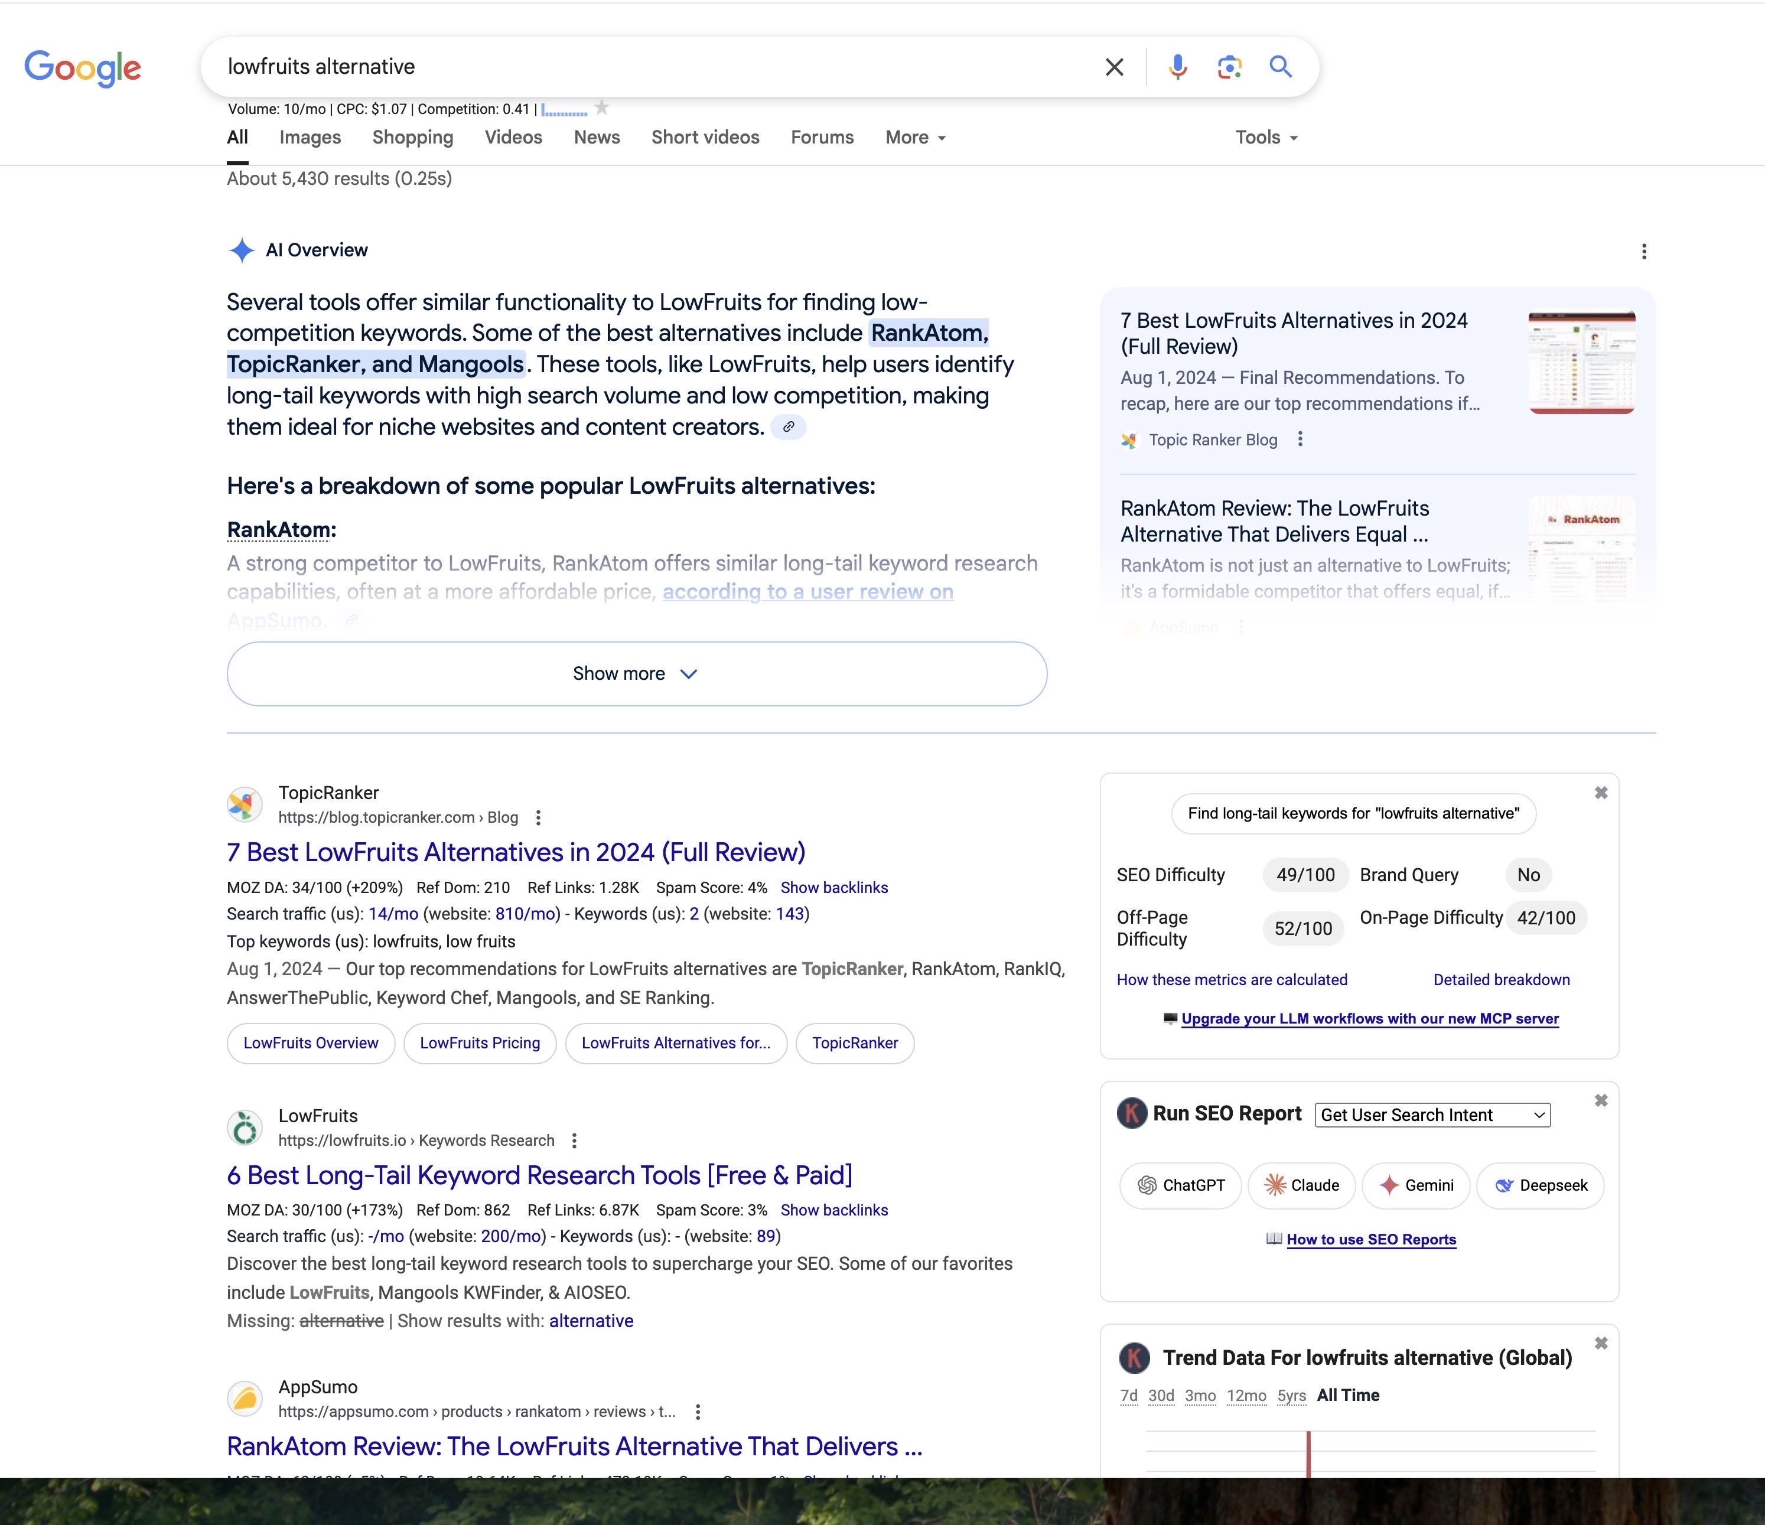Select the 12mo trend range

(1246, 1396)
